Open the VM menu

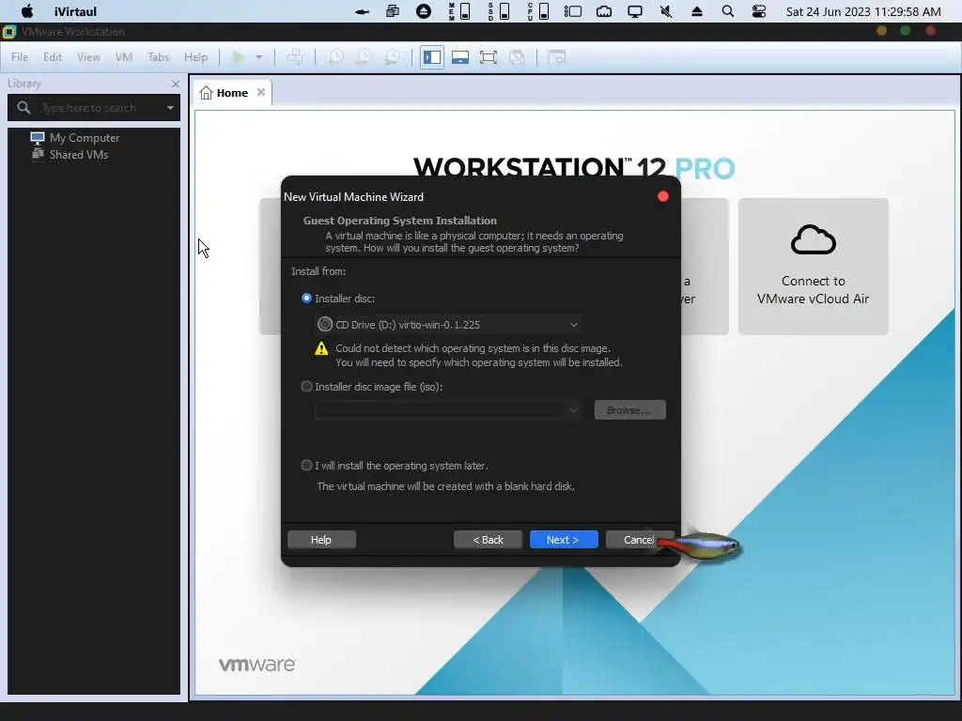(124, 57)
